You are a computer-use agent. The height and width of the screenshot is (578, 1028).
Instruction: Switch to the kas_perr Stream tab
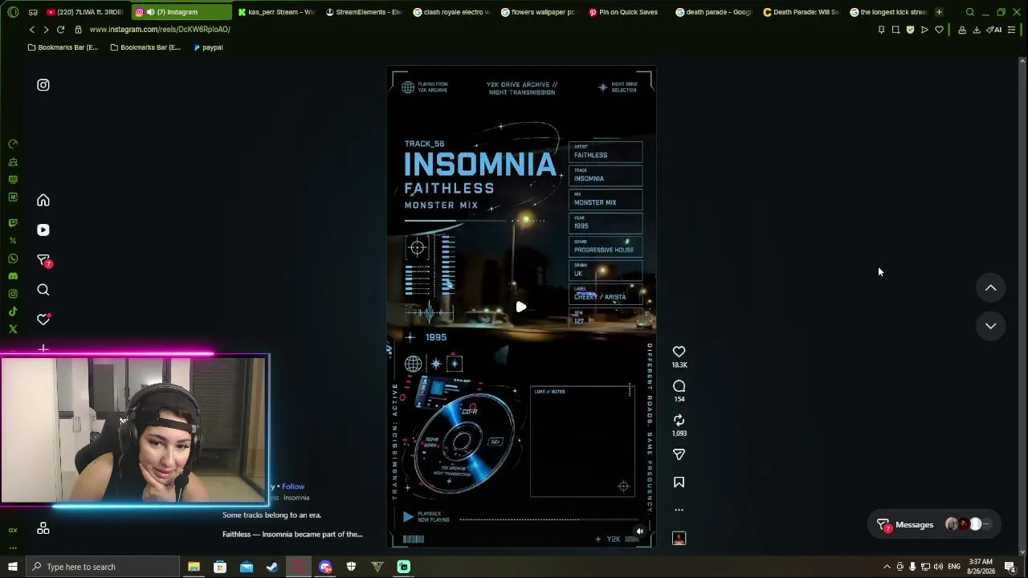pos(277,12)
